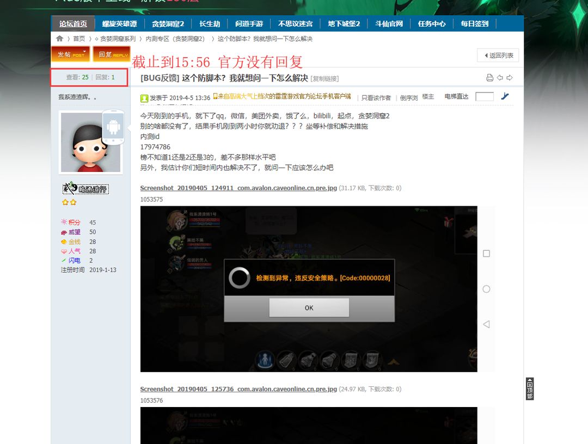Click the 贪婪洞窟系列 breadcrumb link

[x=118, y=39]
